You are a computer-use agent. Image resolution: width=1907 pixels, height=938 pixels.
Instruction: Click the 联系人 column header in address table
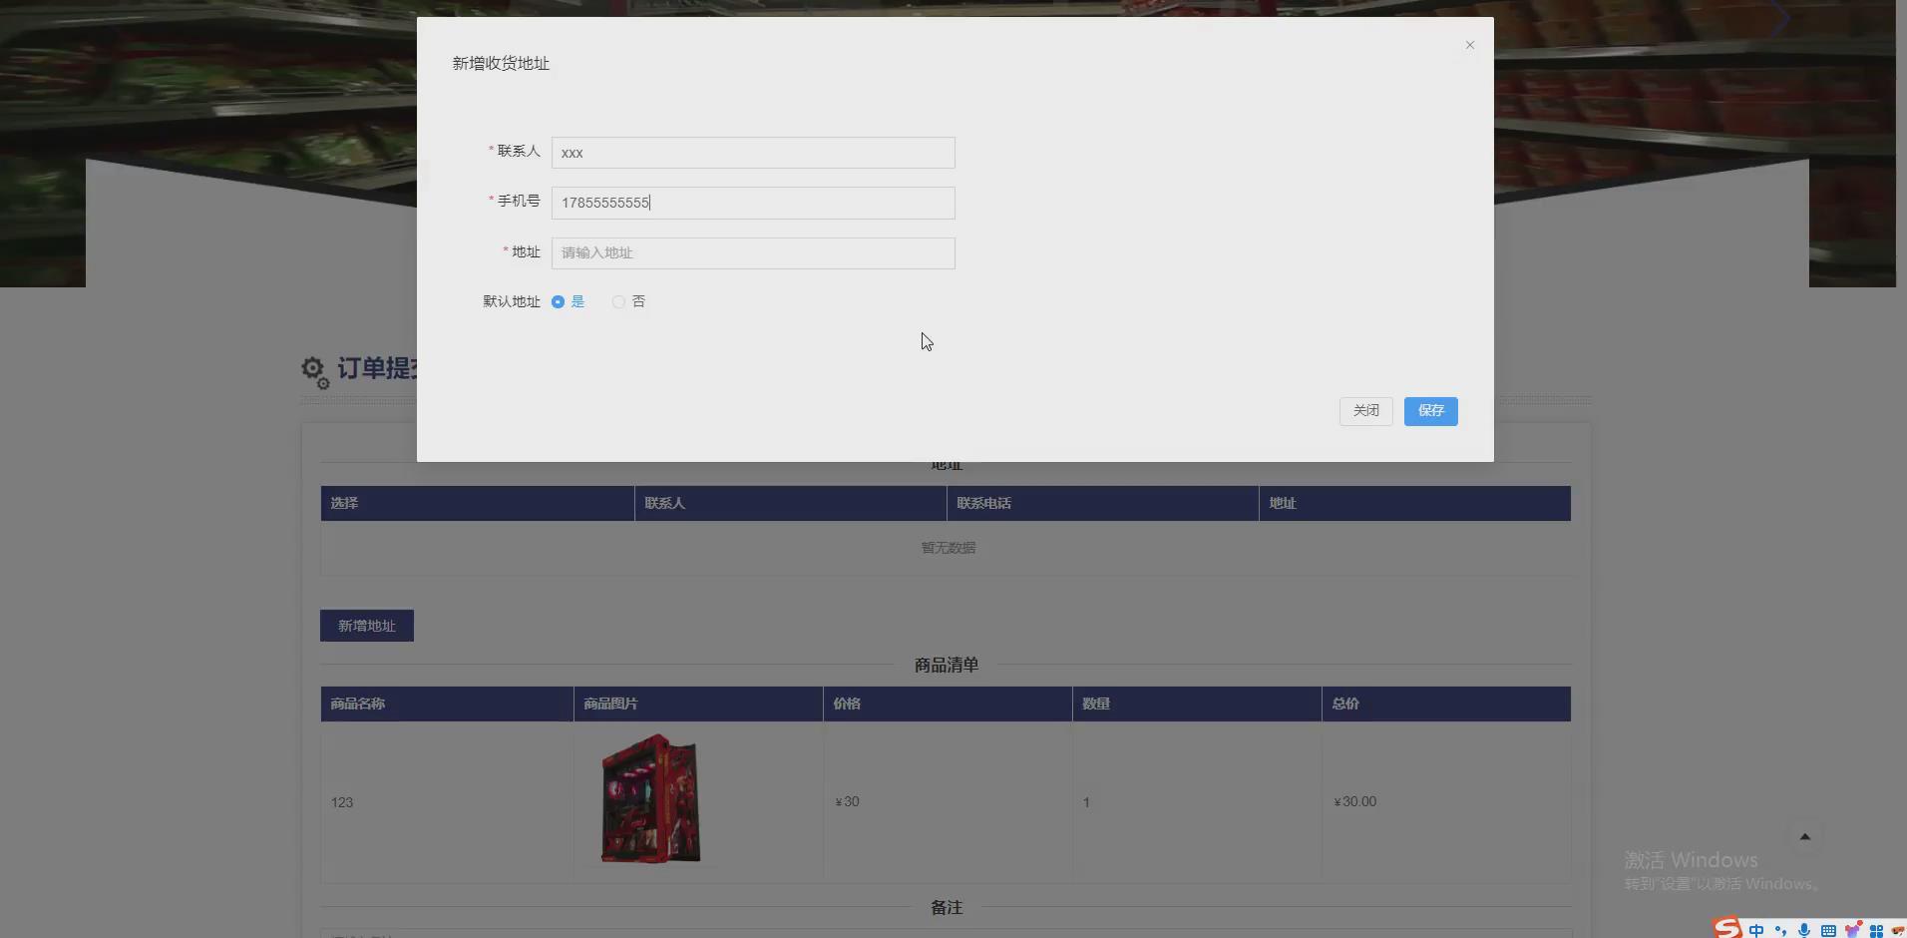tap(790, 503)
